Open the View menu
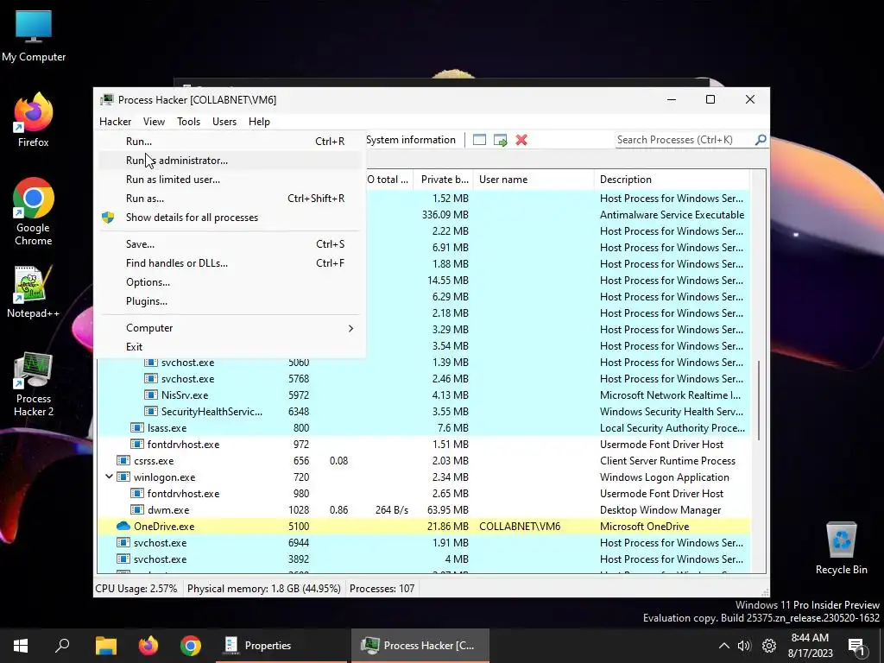Viewport: 884px width, 663px height. (154, 121)
